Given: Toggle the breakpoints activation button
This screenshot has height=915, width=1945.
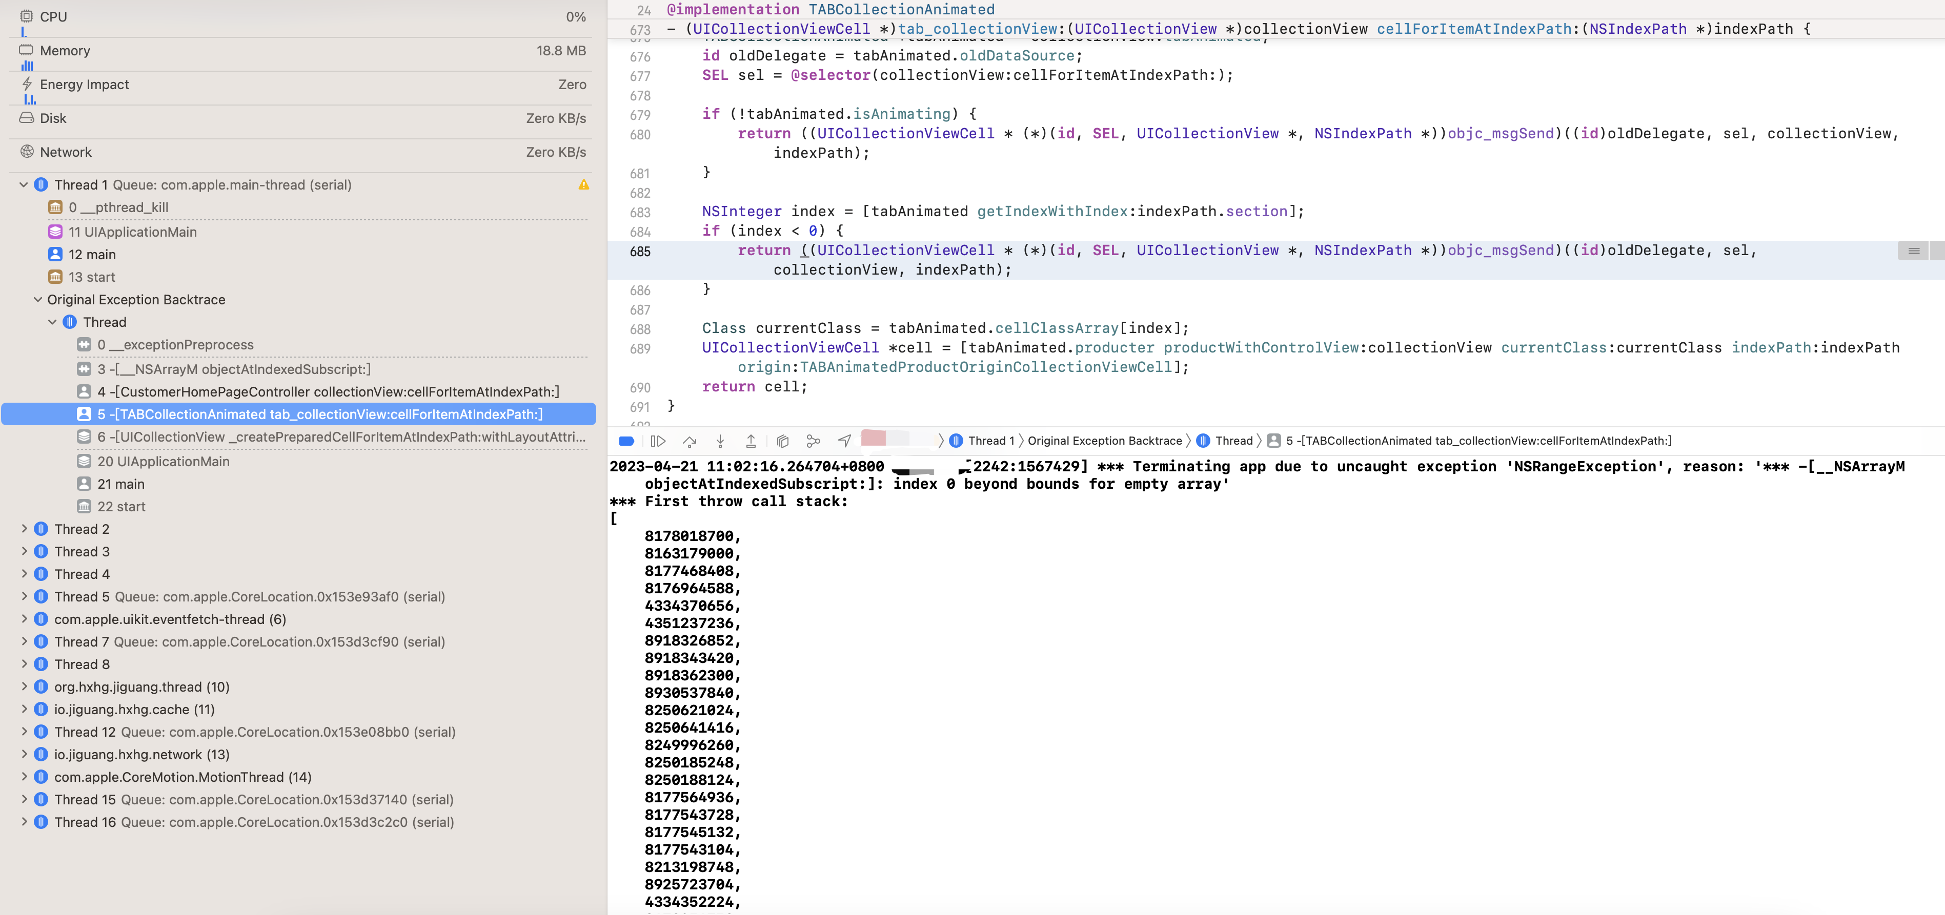Looking at the screenshot, I should pyautogui.click(x=626, y=441).
